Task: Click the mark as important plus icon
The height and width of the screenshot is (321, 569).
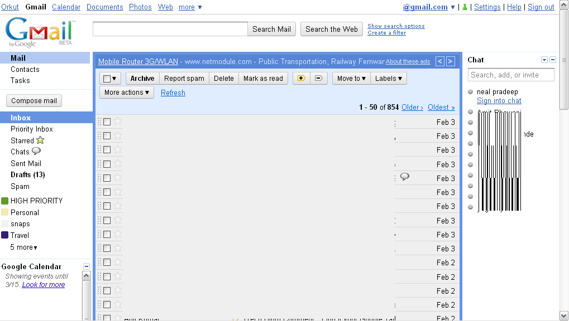Action: tap(301, 79)
